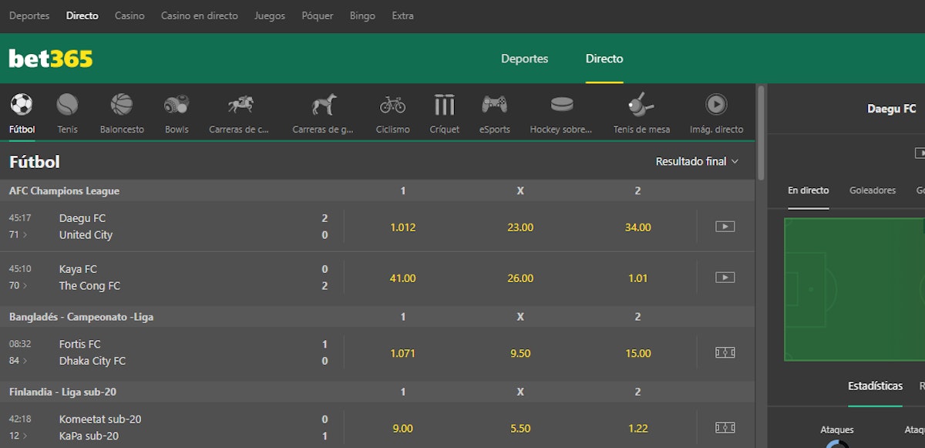This screenshot has height=448, width=925.
Task: Select the Críquet wickets icon
Action: (x=444, y=105)
